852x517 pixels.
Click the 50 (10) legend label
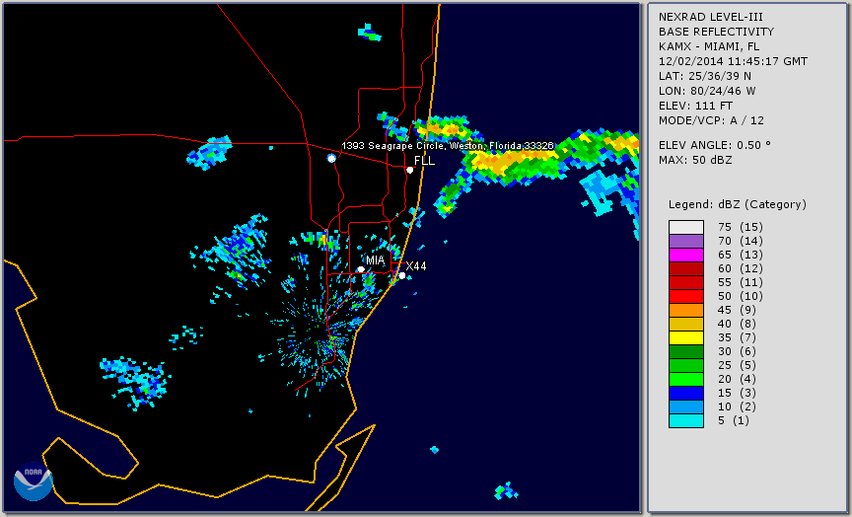coord(740,296)
